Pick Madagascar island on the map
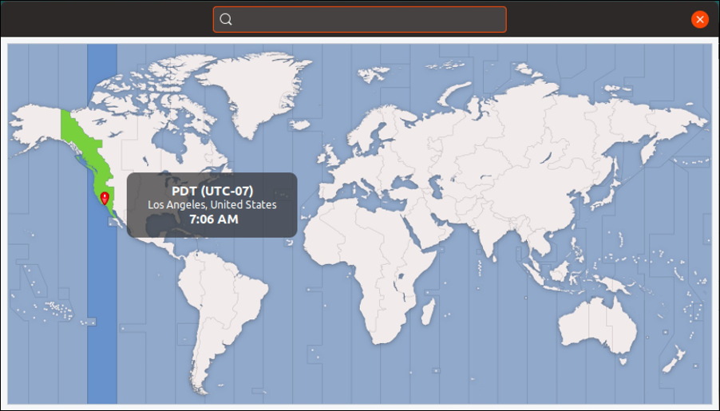Viewport: 720px width, 411px height. click(x=428, y=312)
